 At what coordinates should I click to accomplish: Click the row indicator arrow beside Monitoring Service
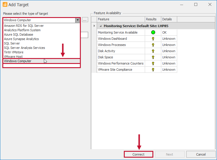[94, 26]
